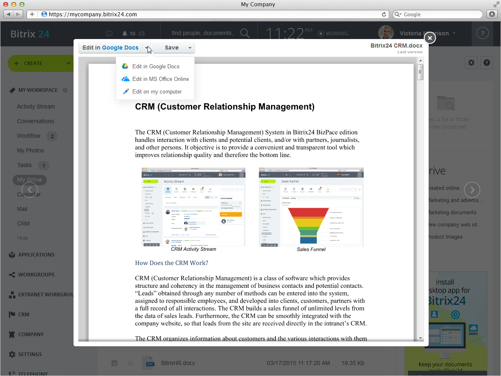This screenshot has width=501, height=376.
Task: Open Workflow in sidebar
Action: coord(28,136)
